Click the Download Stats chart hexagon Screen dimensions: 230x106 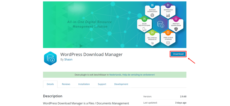[168, 10]
